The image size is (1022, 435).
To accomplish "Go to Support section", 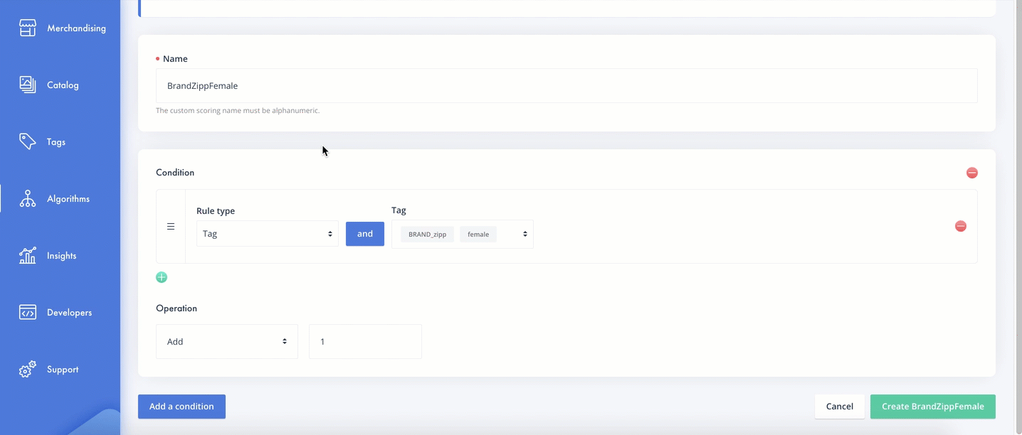I will coord(63,370).
